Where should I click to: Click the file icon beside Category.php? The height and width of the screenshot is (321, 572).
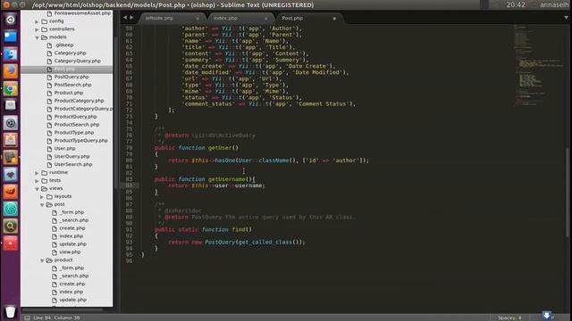click(x=50, y=53)
